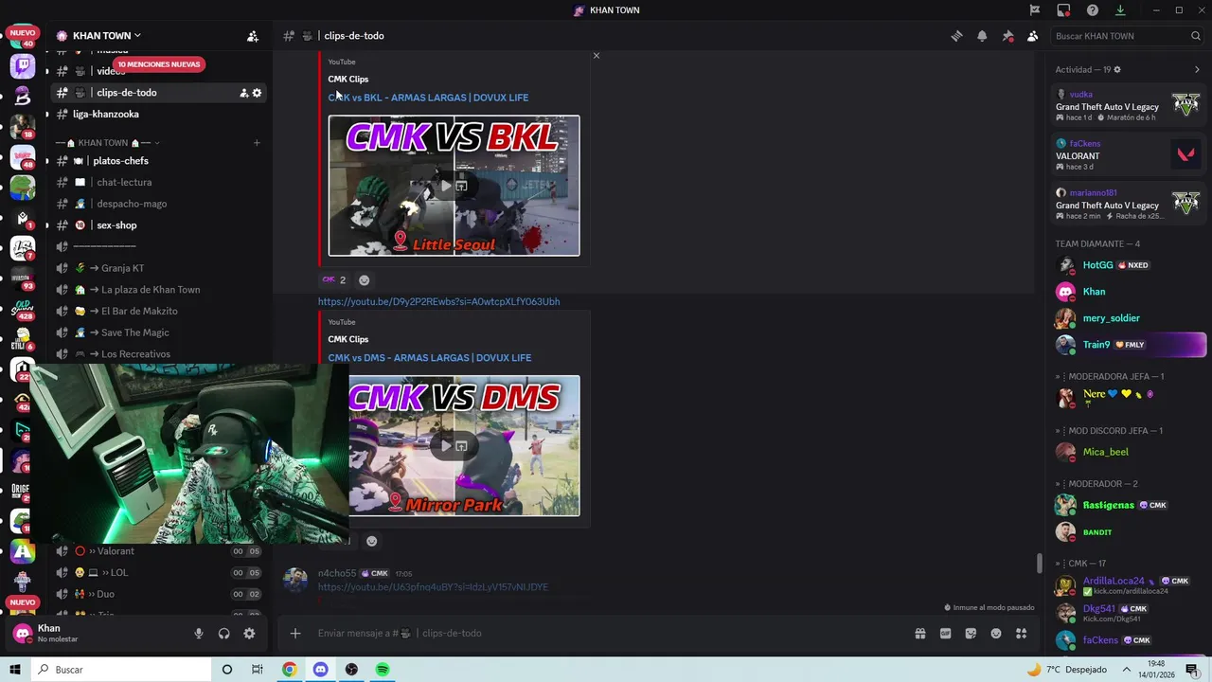Open Spotify from the Windows taskbar
The width and height of the screenshot is (1212, 682).
point(383,670)
